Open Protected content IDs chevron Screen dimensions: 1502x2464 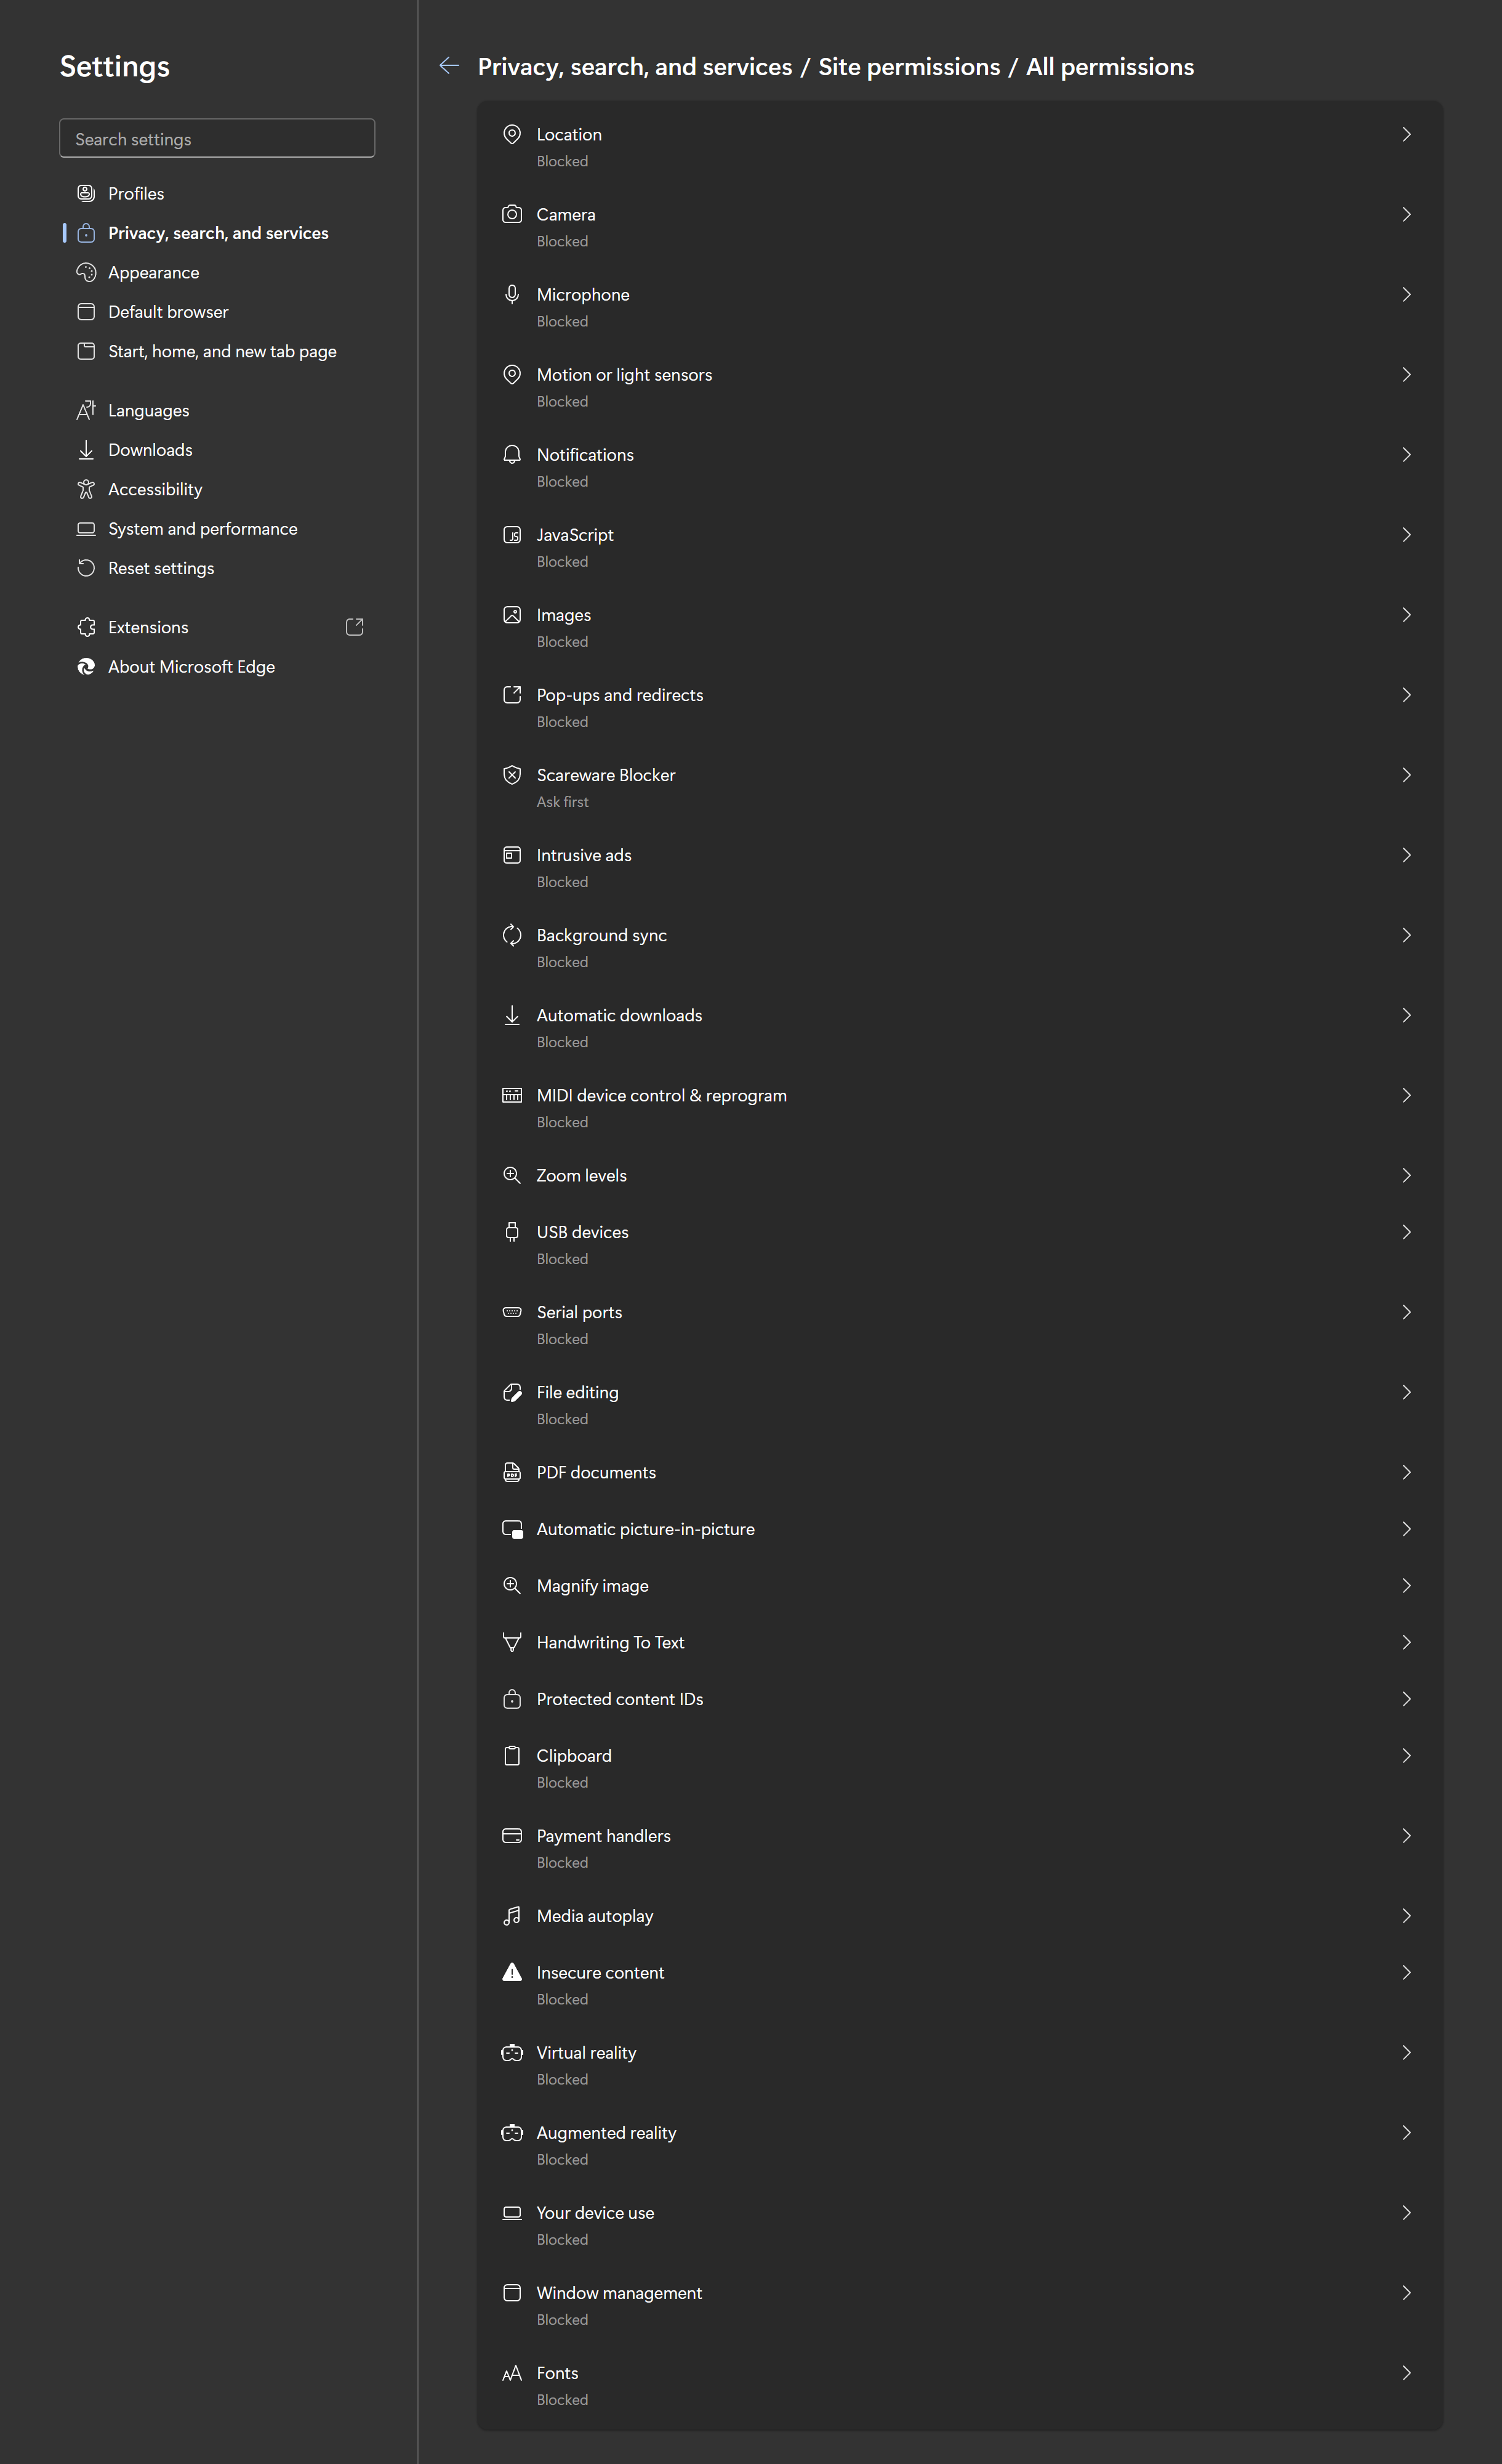click(x=1406, y=1698)
